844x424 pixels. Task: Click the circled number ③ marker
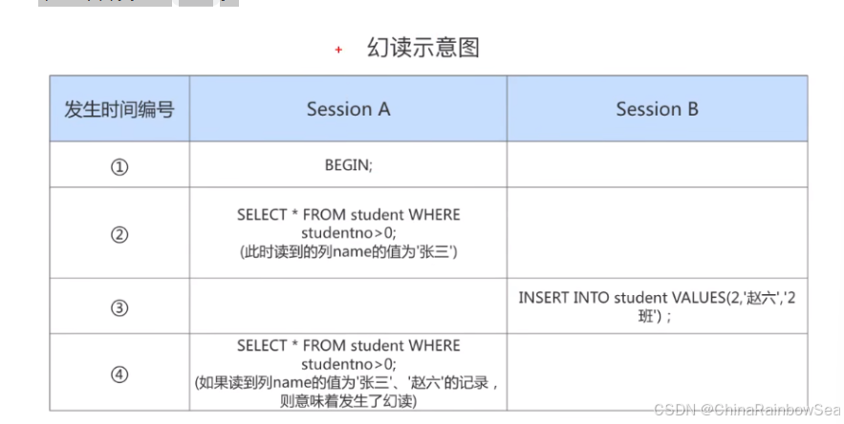point(119,307)
